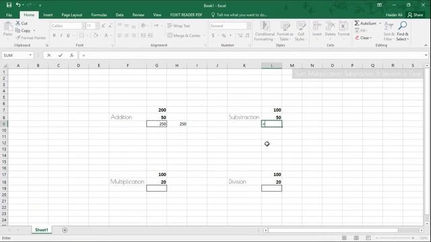Open Clipboard group dialog launcher

point(47,45)
